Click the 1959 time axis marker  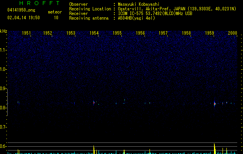(x=209, y=33)
